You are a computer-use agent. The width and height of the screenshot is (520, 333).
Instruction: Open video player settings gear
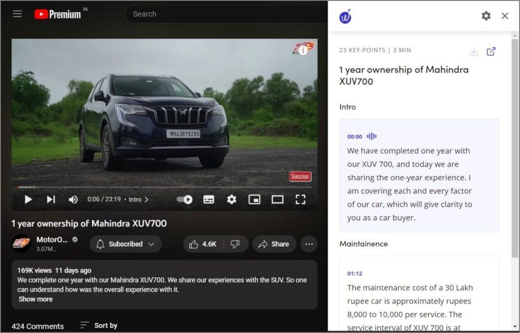tap(232, 199)
